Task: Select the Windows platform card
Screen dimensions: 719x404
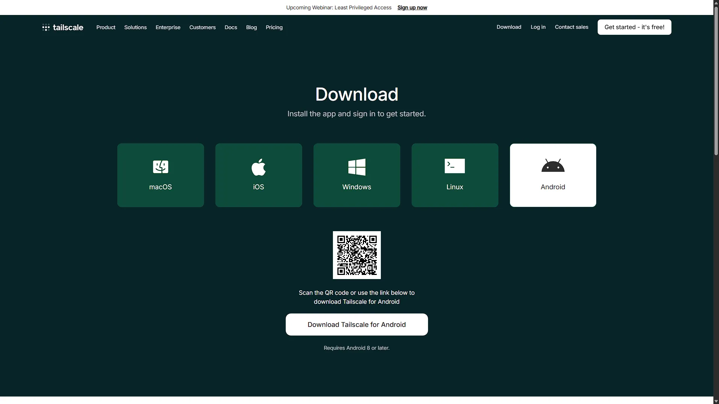Action: pyautogui.click(x=357, y=175)
